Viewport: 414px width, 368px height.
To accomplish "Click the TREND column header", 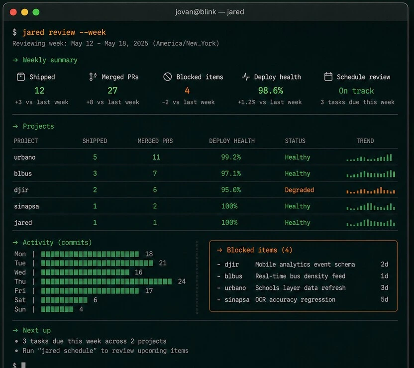I will (365, 141).
